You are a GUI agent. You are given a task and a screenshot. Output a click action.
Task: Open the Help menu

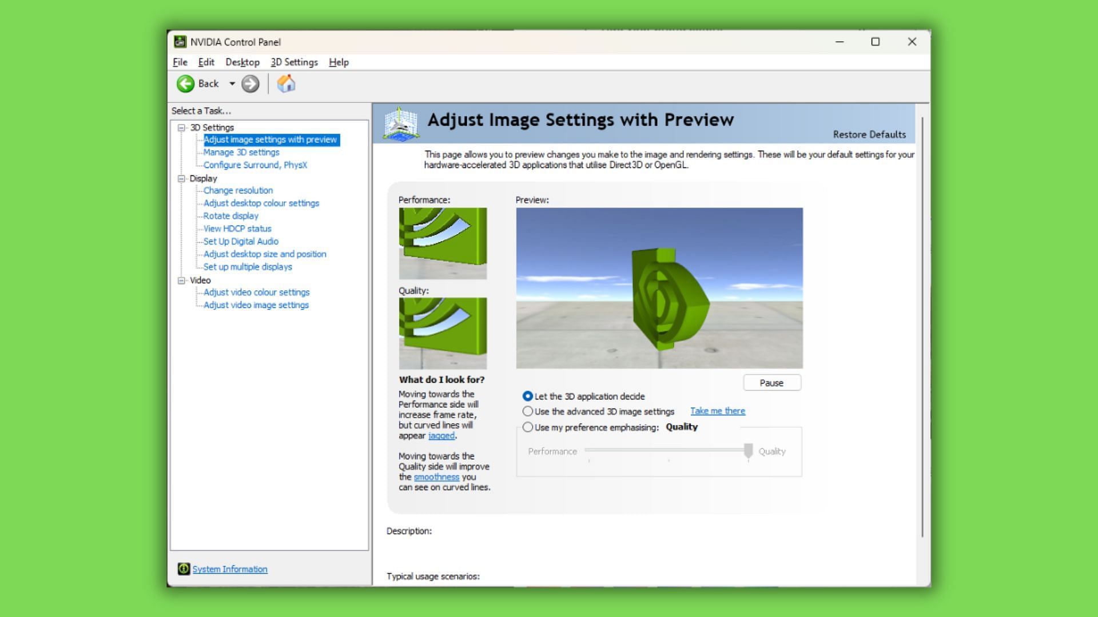(339, 62)
